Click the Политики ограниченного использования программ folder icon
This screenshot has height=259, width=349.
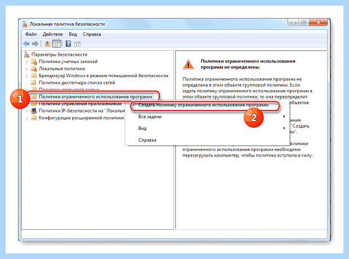[x=34, y=97]
